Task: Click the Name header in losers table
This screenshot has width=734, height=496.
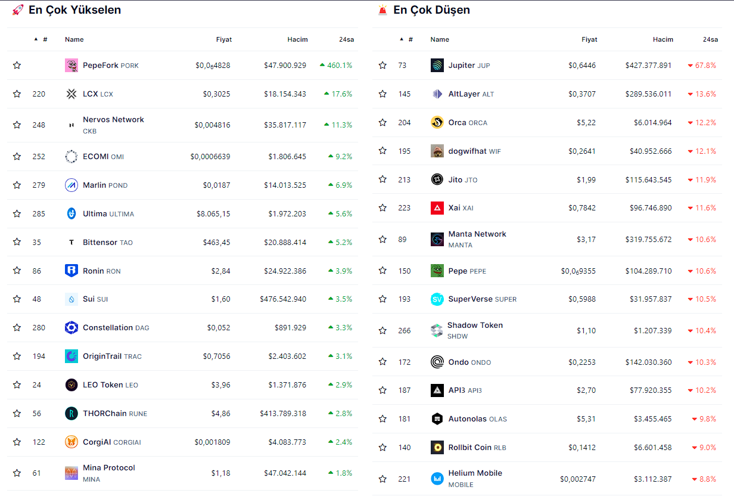Action: click(440, 39)
